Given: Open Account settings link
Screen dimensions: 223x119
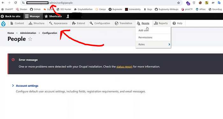Looking at the screenshot, I should 27,86.
